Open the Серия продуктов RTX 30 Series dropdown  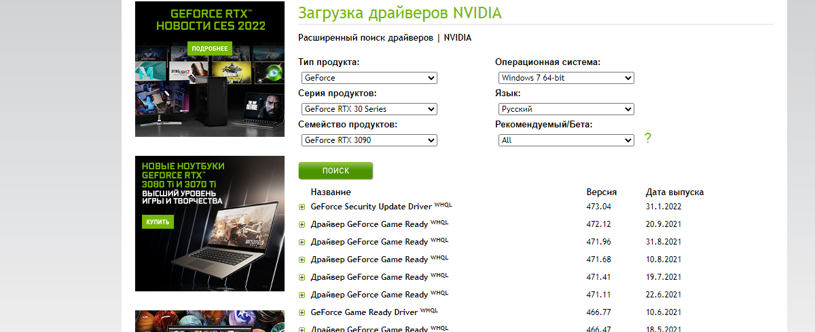pyautogui.click(x=369, y=109)
